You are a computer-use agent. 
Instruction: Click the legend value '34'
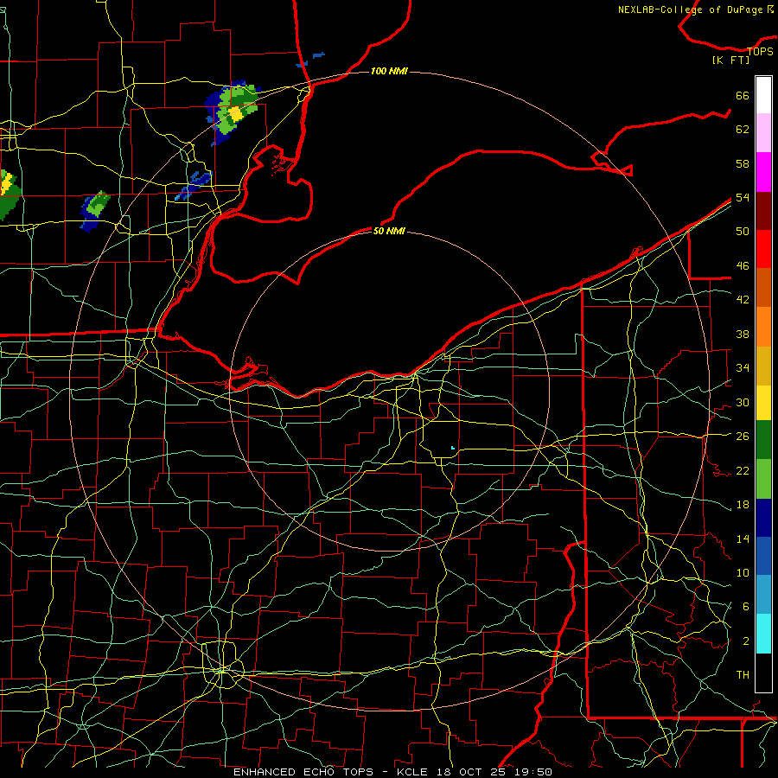(743, 368)
